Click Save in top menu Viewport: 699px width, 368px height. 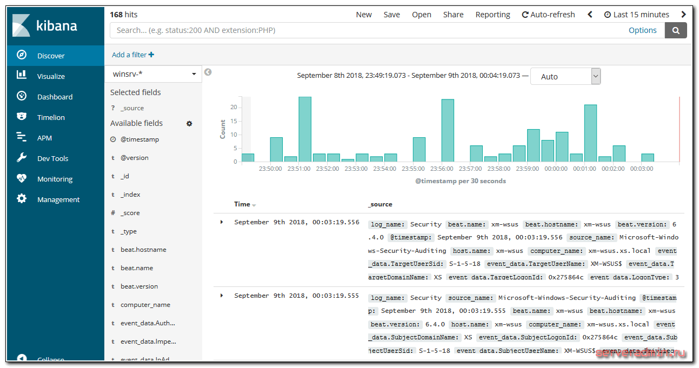392,15
